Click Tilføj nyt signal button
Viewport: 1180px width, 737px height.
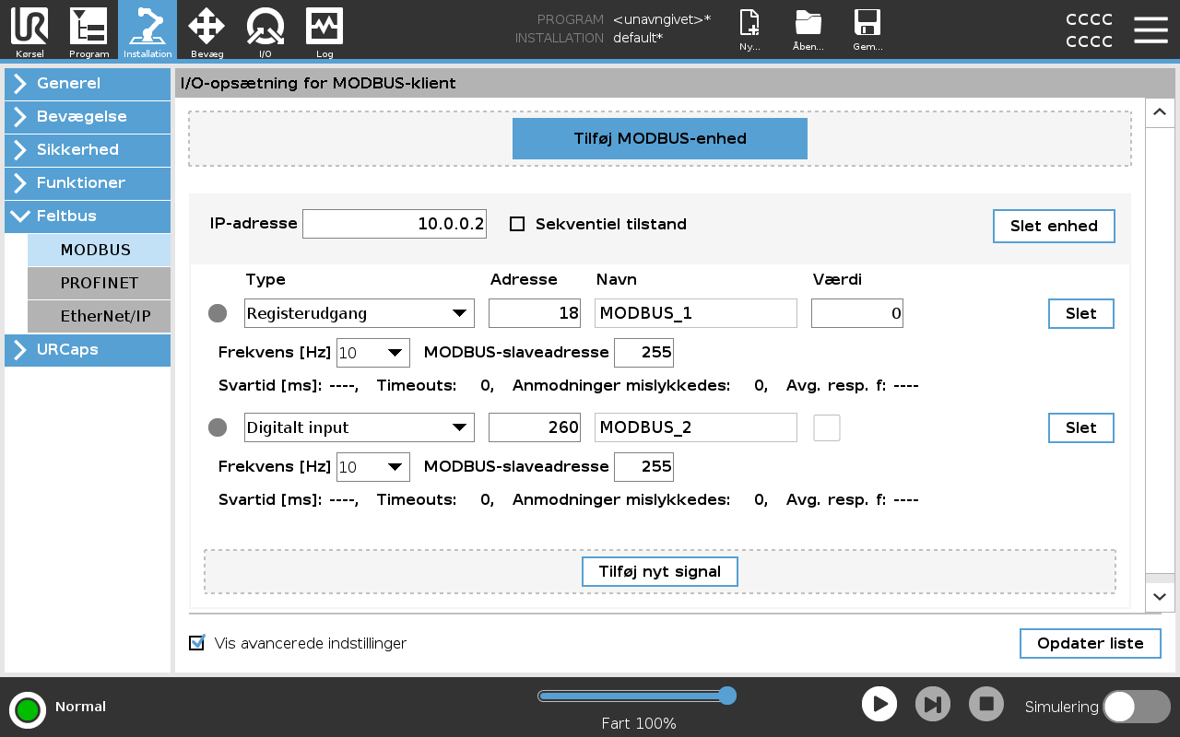click(660, 571)
